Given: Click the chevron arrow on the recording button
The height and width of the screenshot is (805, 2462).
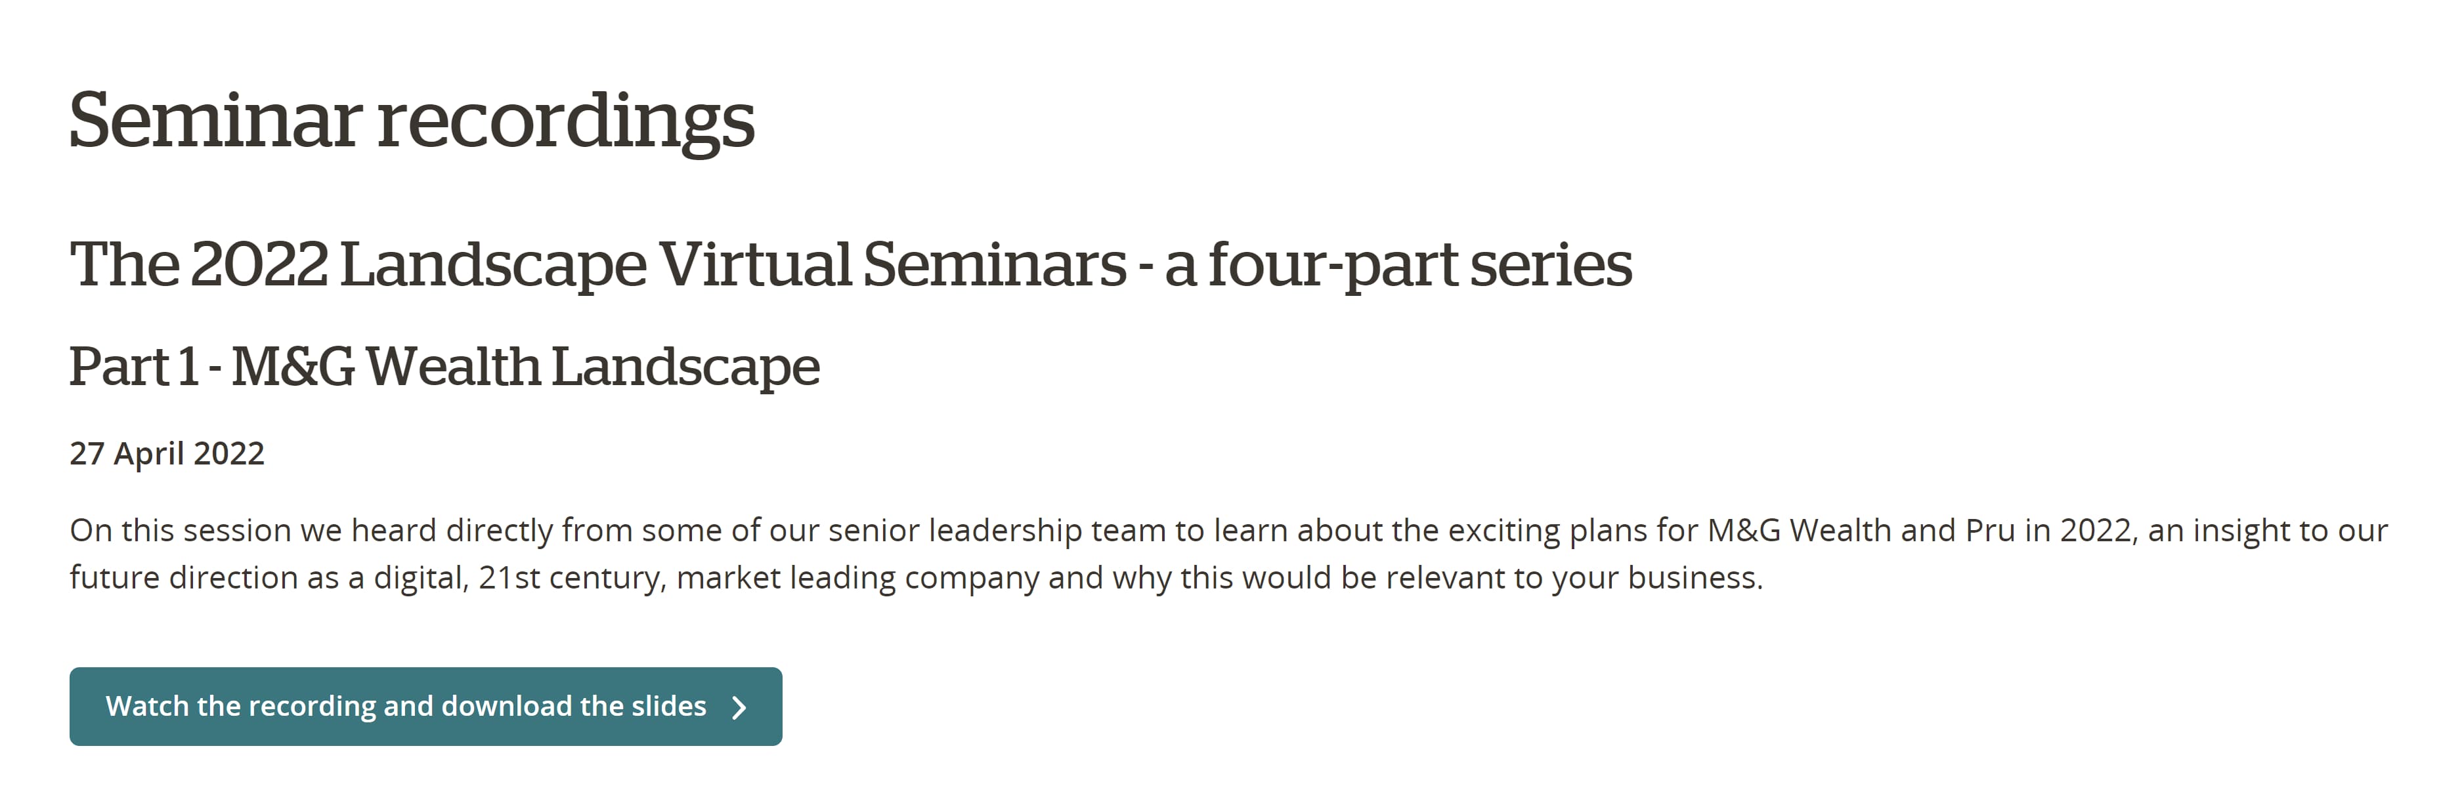Looking at the screenshot, I should pyautogui.click(x=739, y=707).
